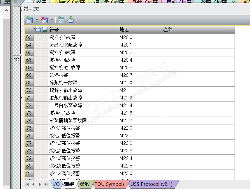The image size is (250, 189).
Task: Select symbol cell 碎浆机一故障
Action: 83,83
